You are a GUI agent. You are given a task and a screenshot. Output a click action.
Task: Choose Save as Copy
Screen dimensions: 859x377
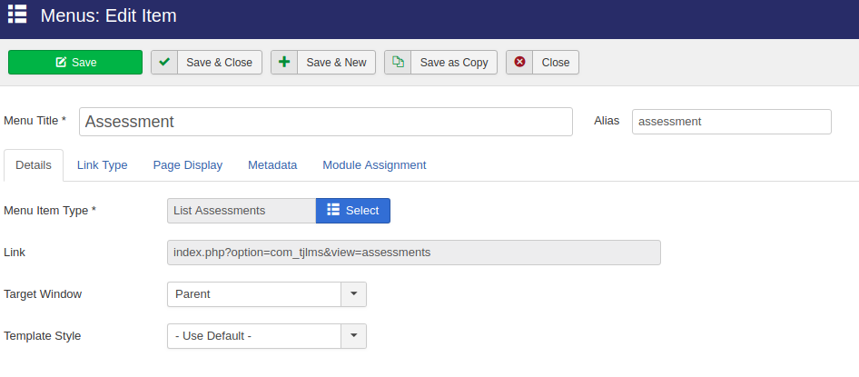tap(453, 63)
